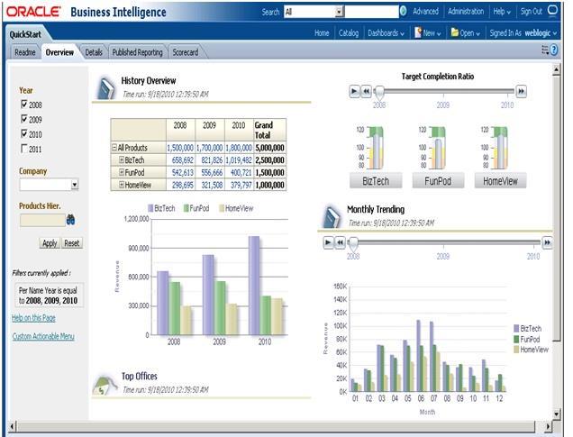Check the 2011 year checkbox
This screenshot has height=437, width=573.
click(x=24, y=149)
